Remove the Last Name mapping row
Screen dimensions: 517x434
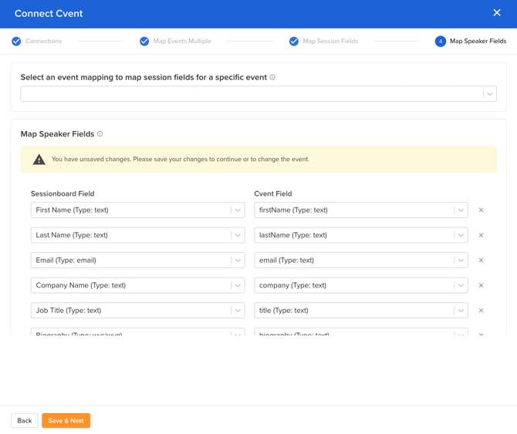point(481,235)
